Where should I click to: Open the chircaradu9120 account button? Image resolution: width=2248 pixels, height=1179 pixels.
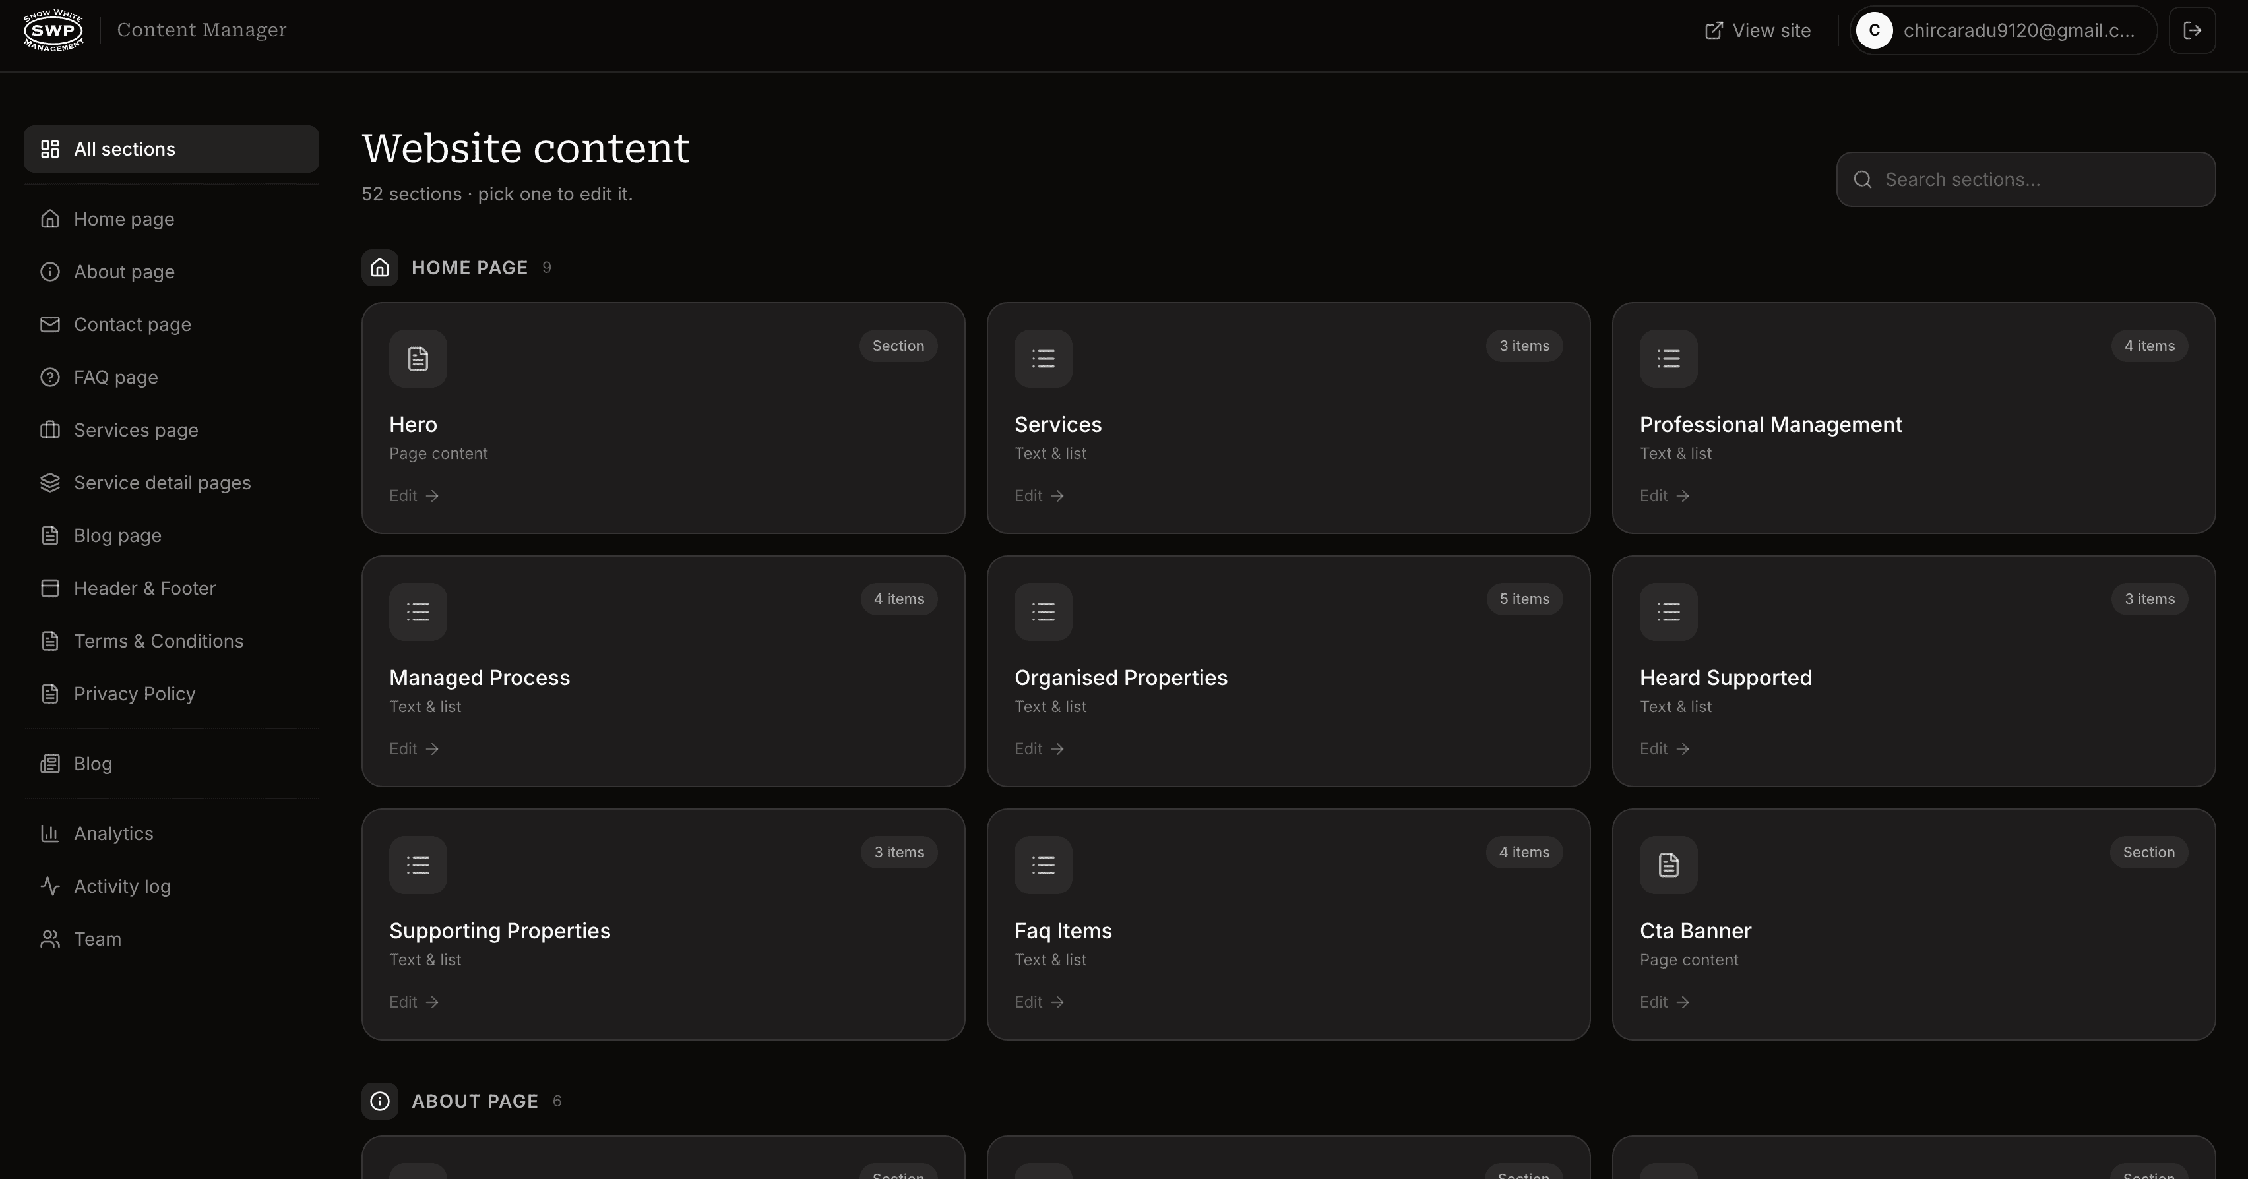[2004, 30]
